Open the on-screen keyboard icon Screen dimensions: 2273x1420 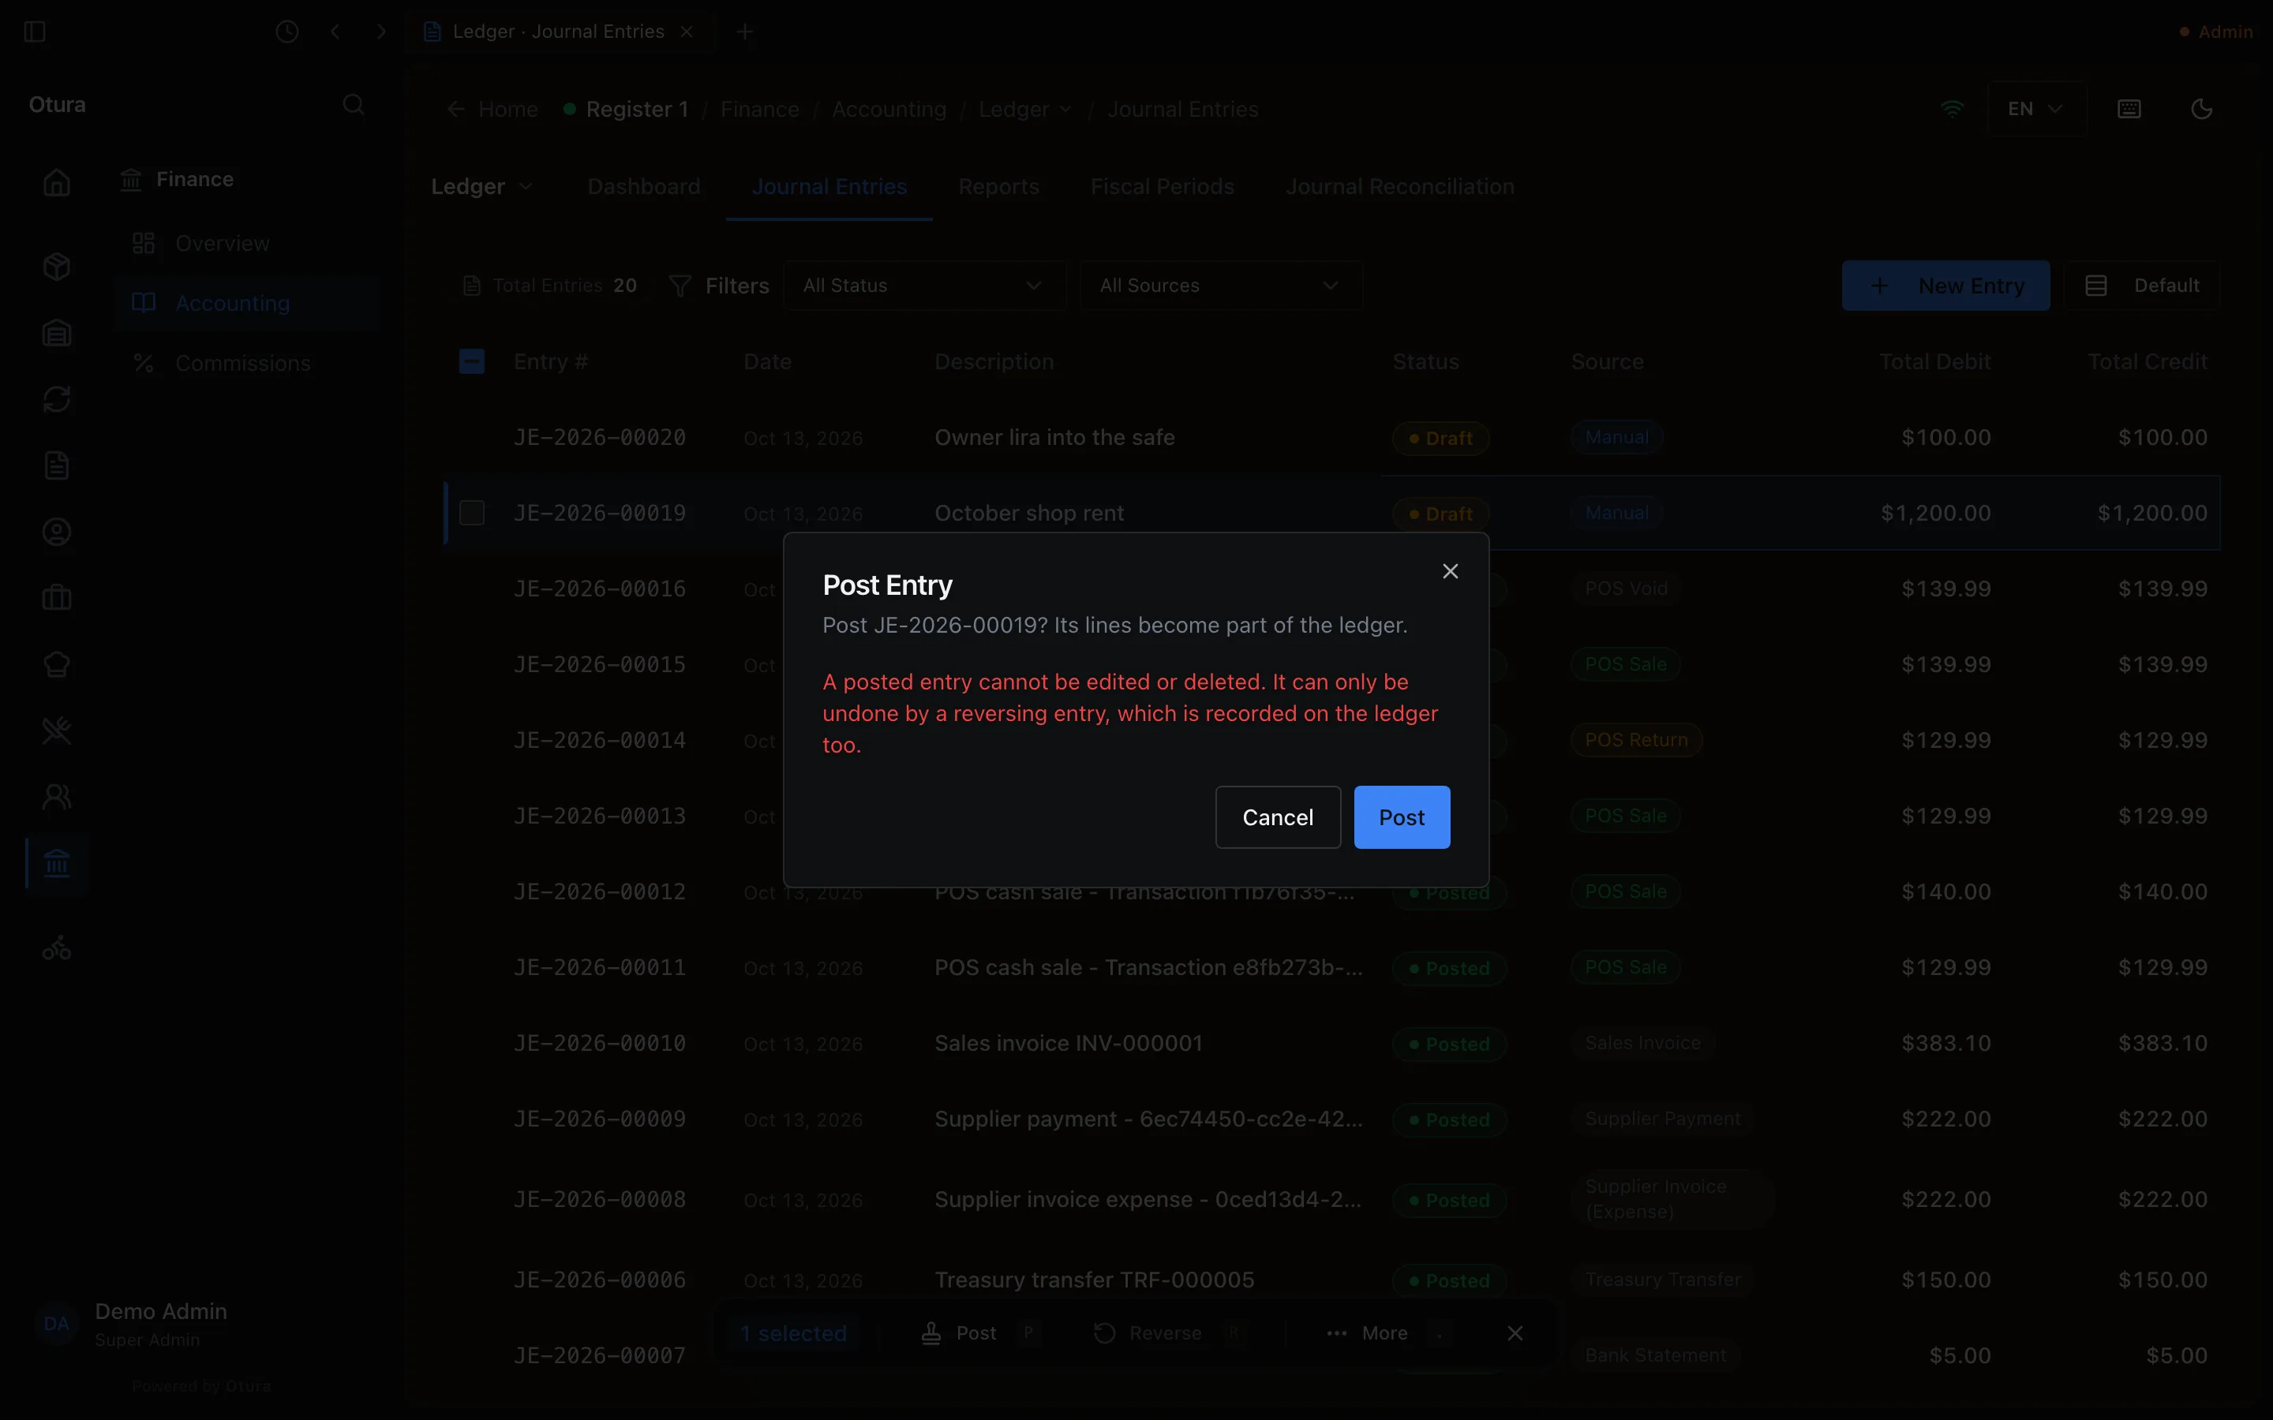[x=2129, y=109]
